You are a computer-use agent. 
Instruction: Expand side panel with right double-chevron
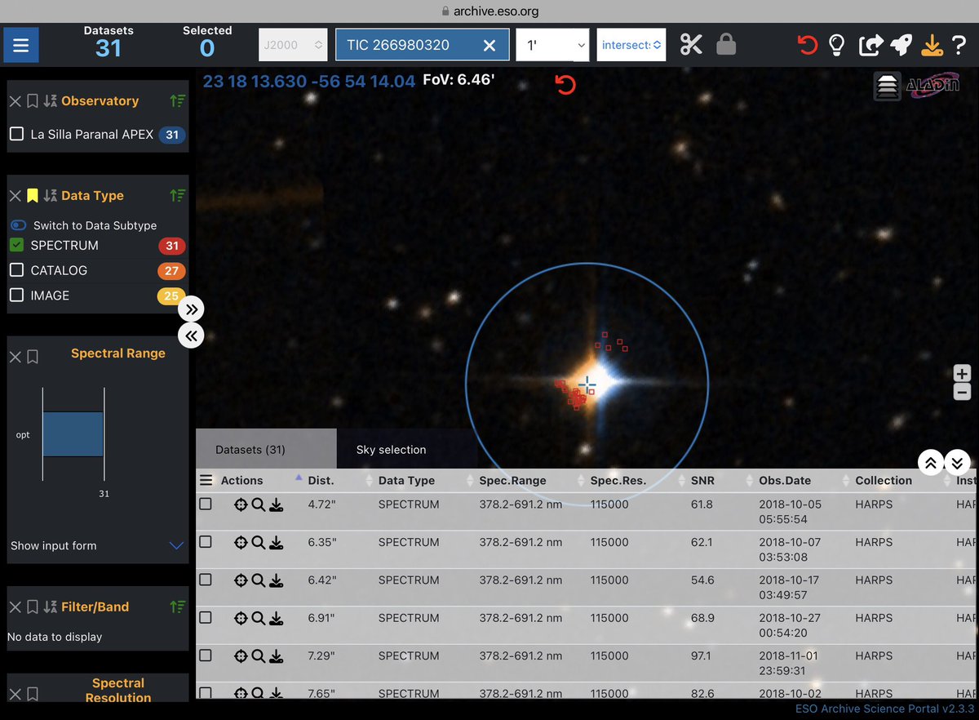click(x=191, y=309)
